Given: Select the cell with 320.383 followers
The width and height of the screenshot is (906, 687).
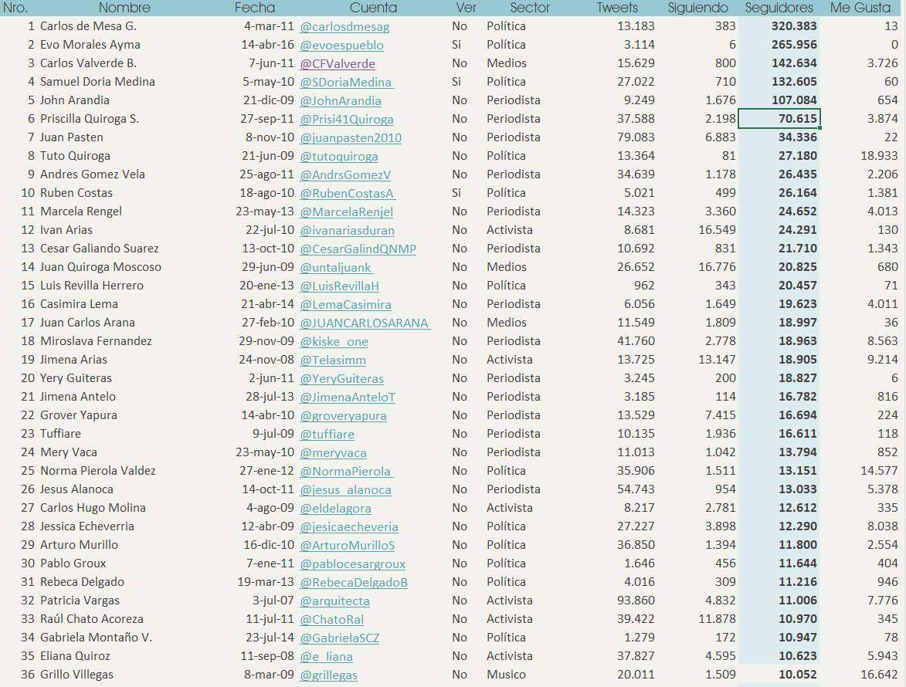Looking at the screenshot, I should [794, 26].
